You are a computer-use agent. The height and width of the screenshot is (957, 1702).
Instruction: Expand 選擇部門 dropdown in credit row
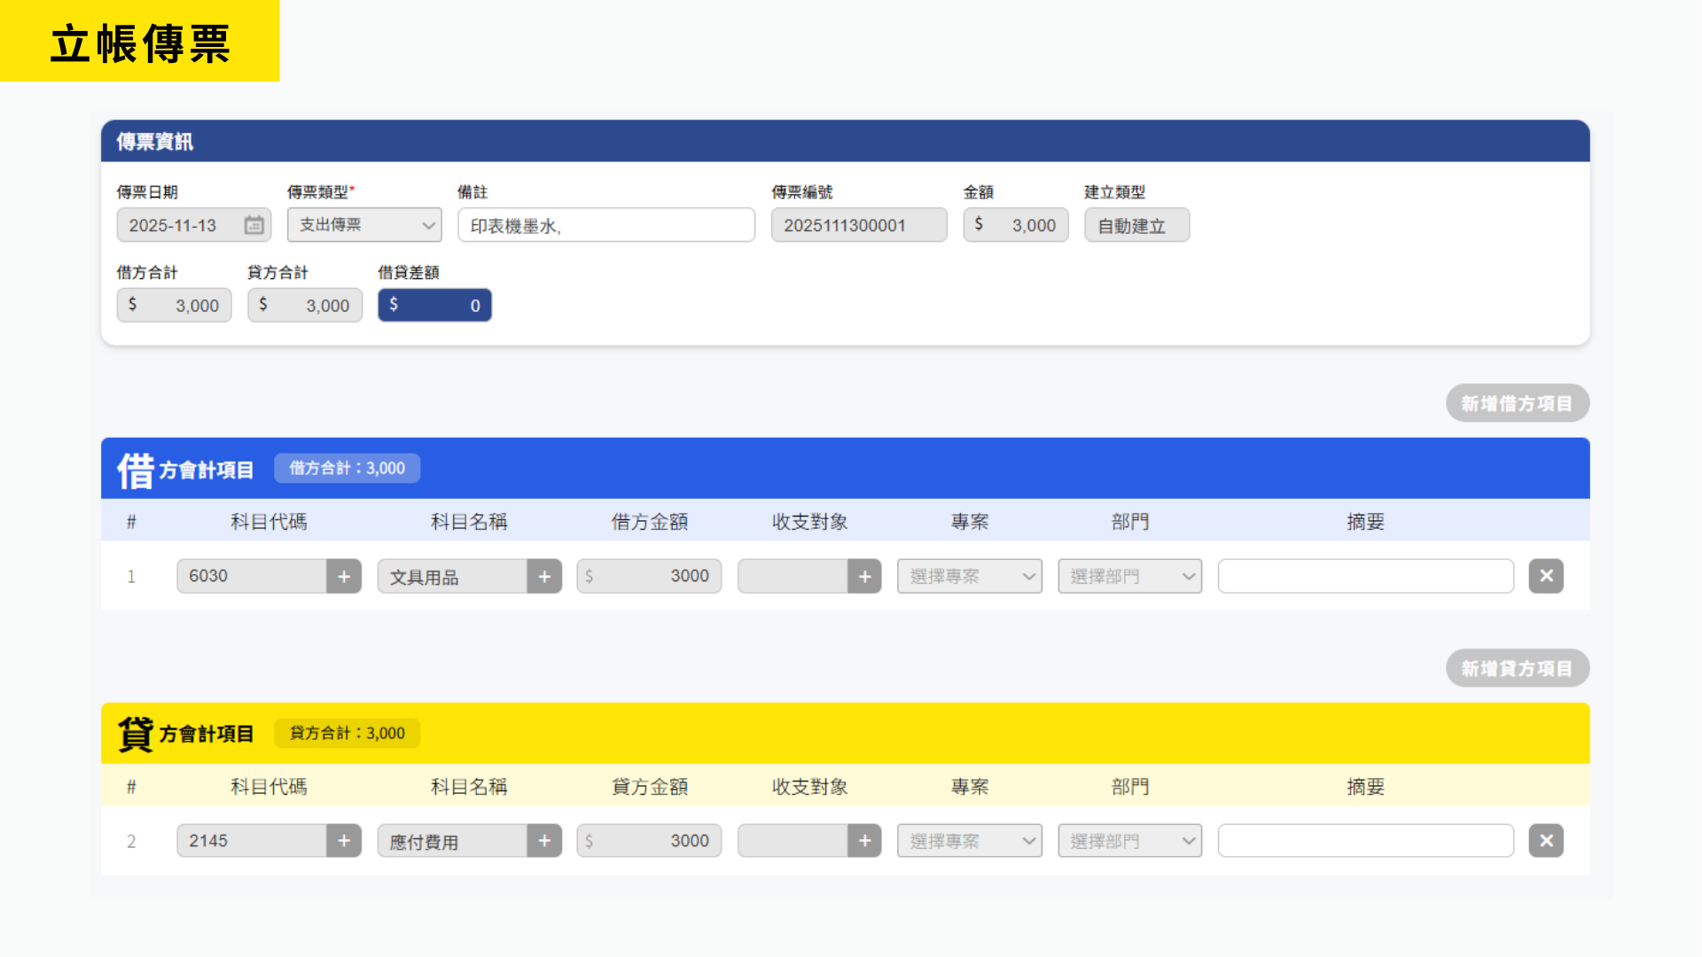[1129, 841]
